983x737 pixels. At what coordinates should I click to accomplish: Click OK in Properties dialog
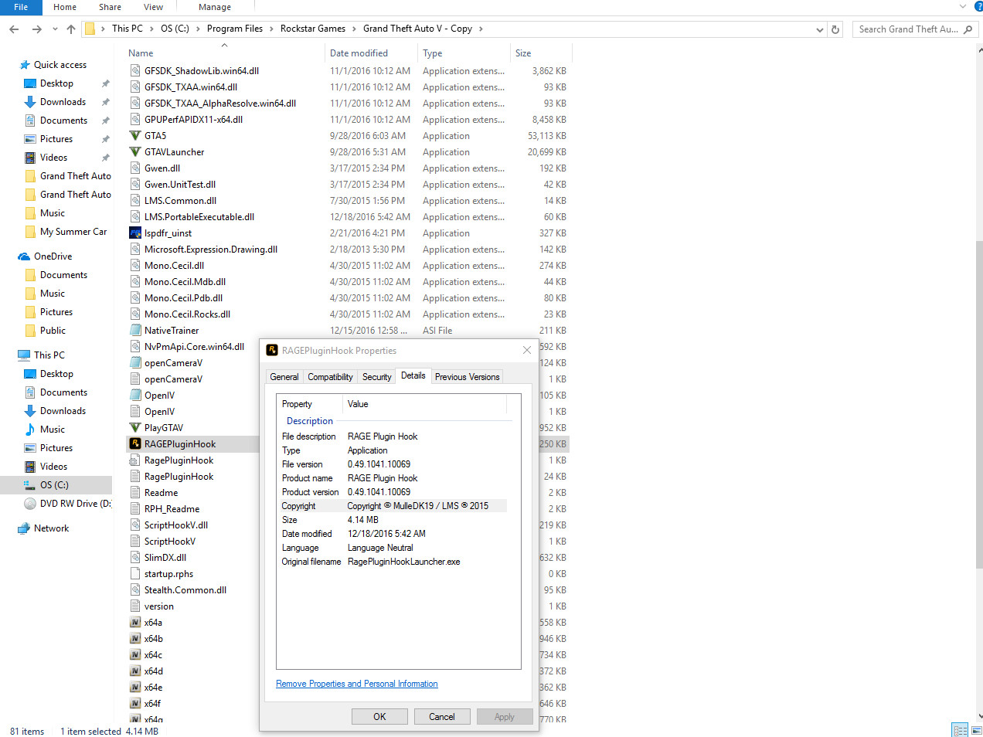click(x=379, y=717)
